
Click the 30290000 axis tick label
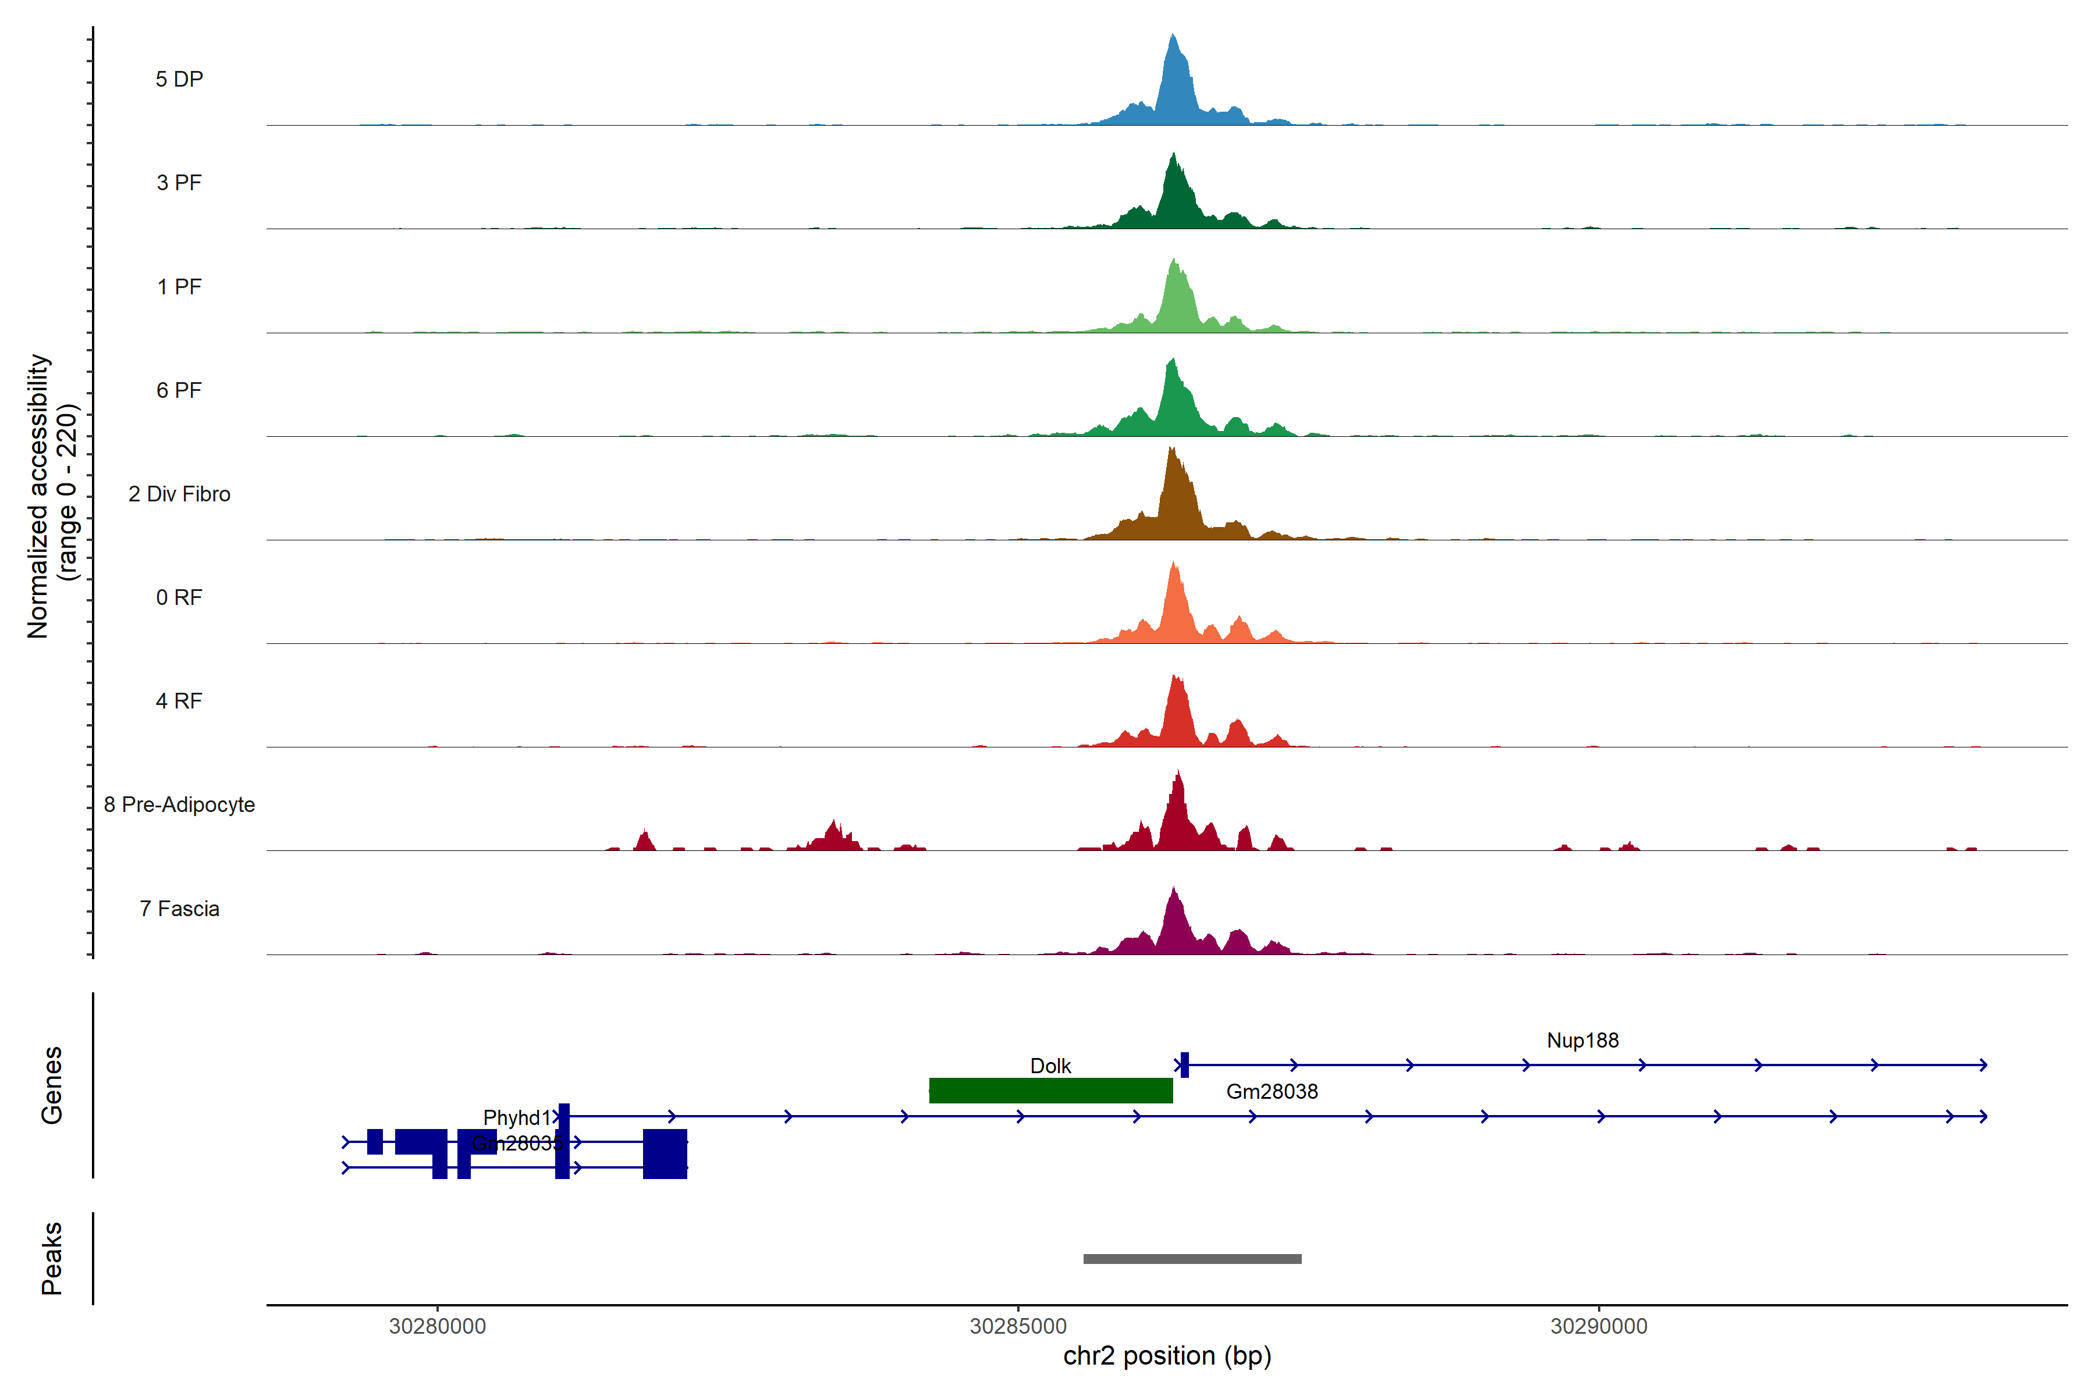[x=1599, y=1327]
